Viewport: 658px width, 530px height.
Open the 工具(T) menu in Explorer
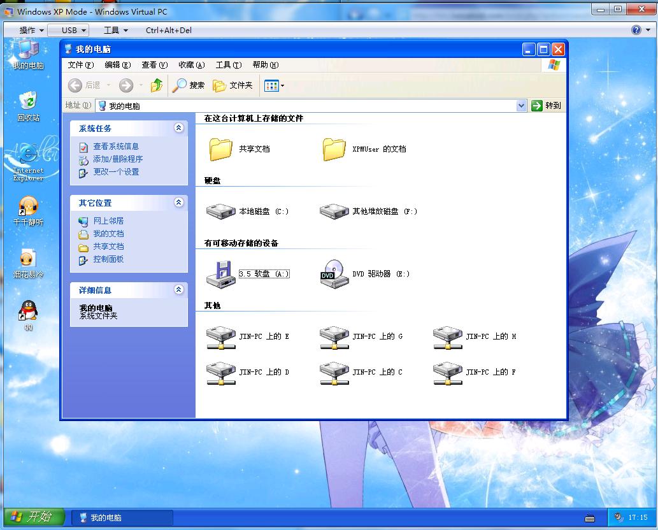228,64
